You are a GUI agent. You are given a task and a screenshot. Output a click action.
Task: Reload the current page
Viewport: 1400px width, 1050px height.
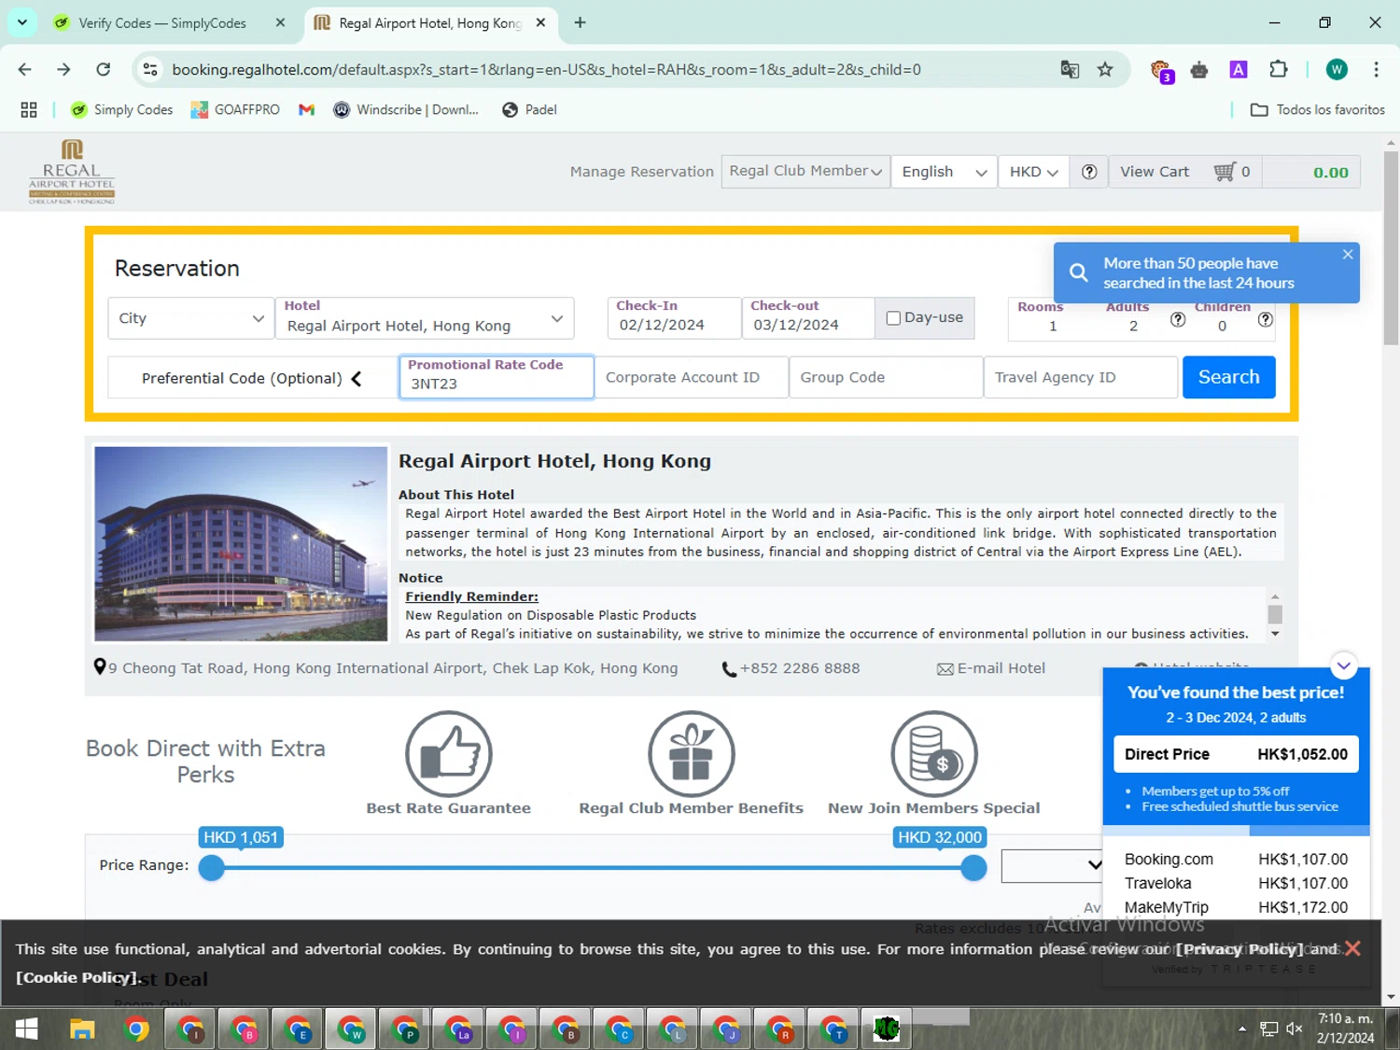point(104,69)
